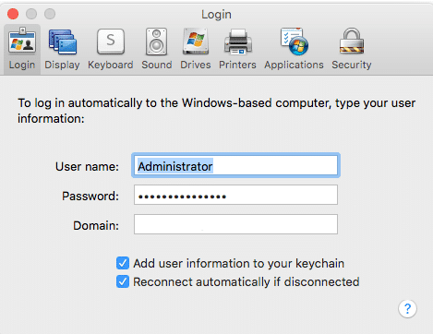Screen dimensions: 433x334
Task: Disable Reconnect automatically if disconnected
Action: point(123,281)
